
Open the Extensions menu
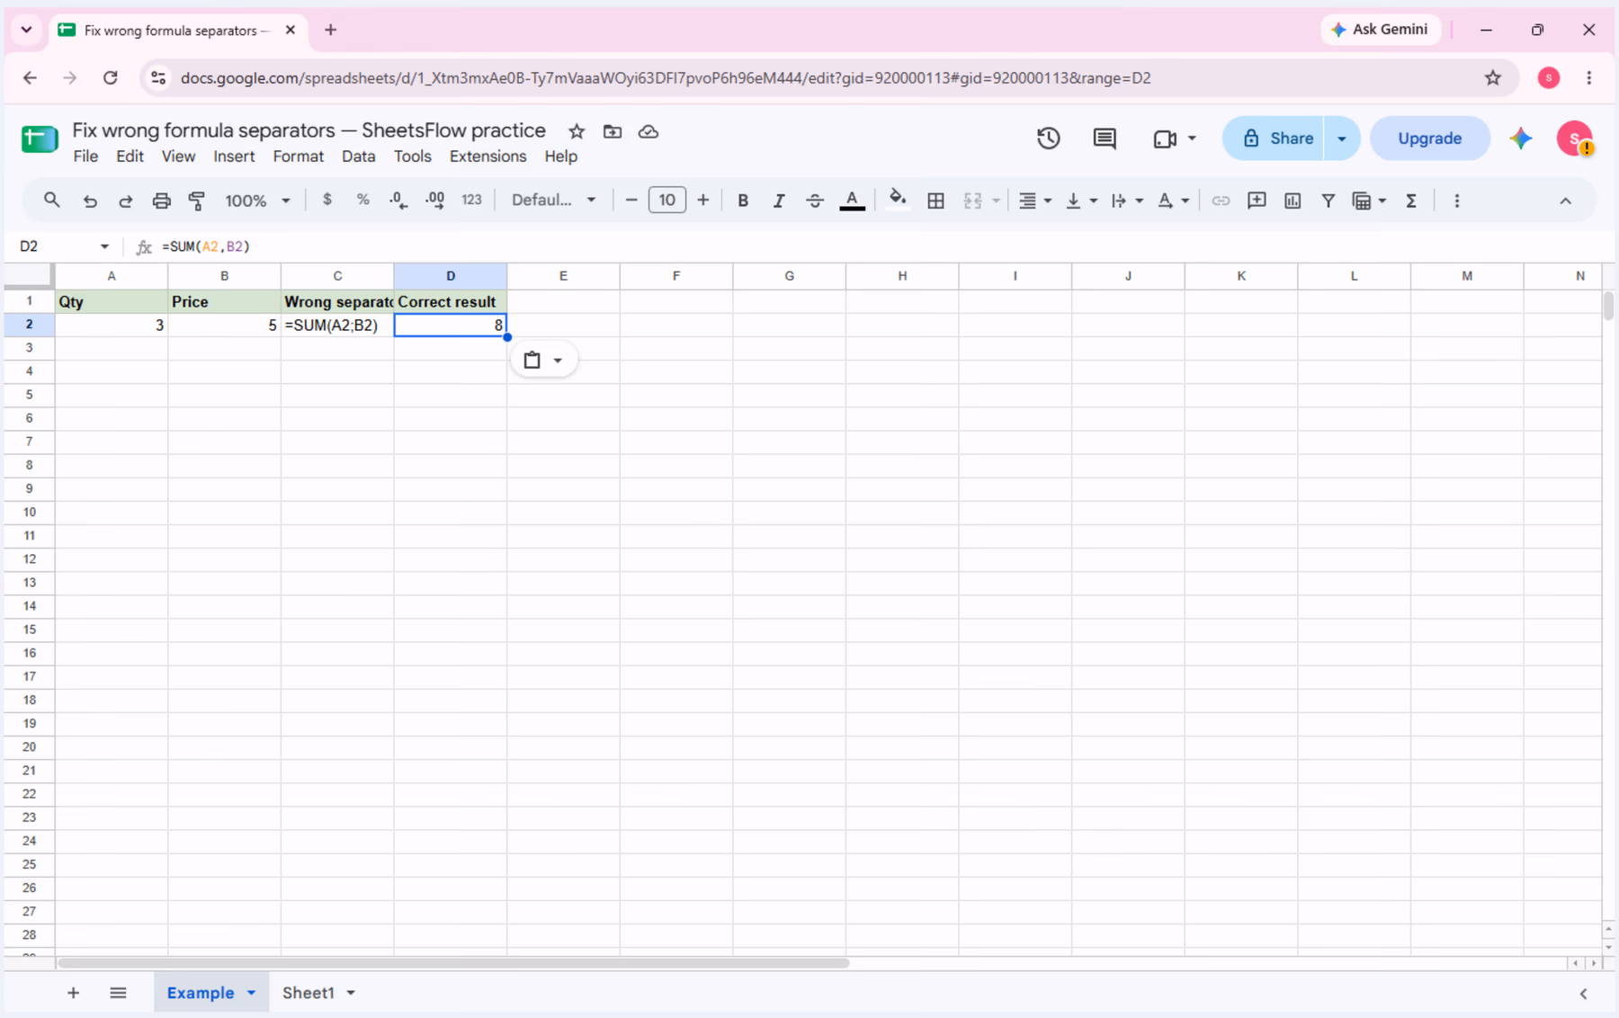[487, 156]
